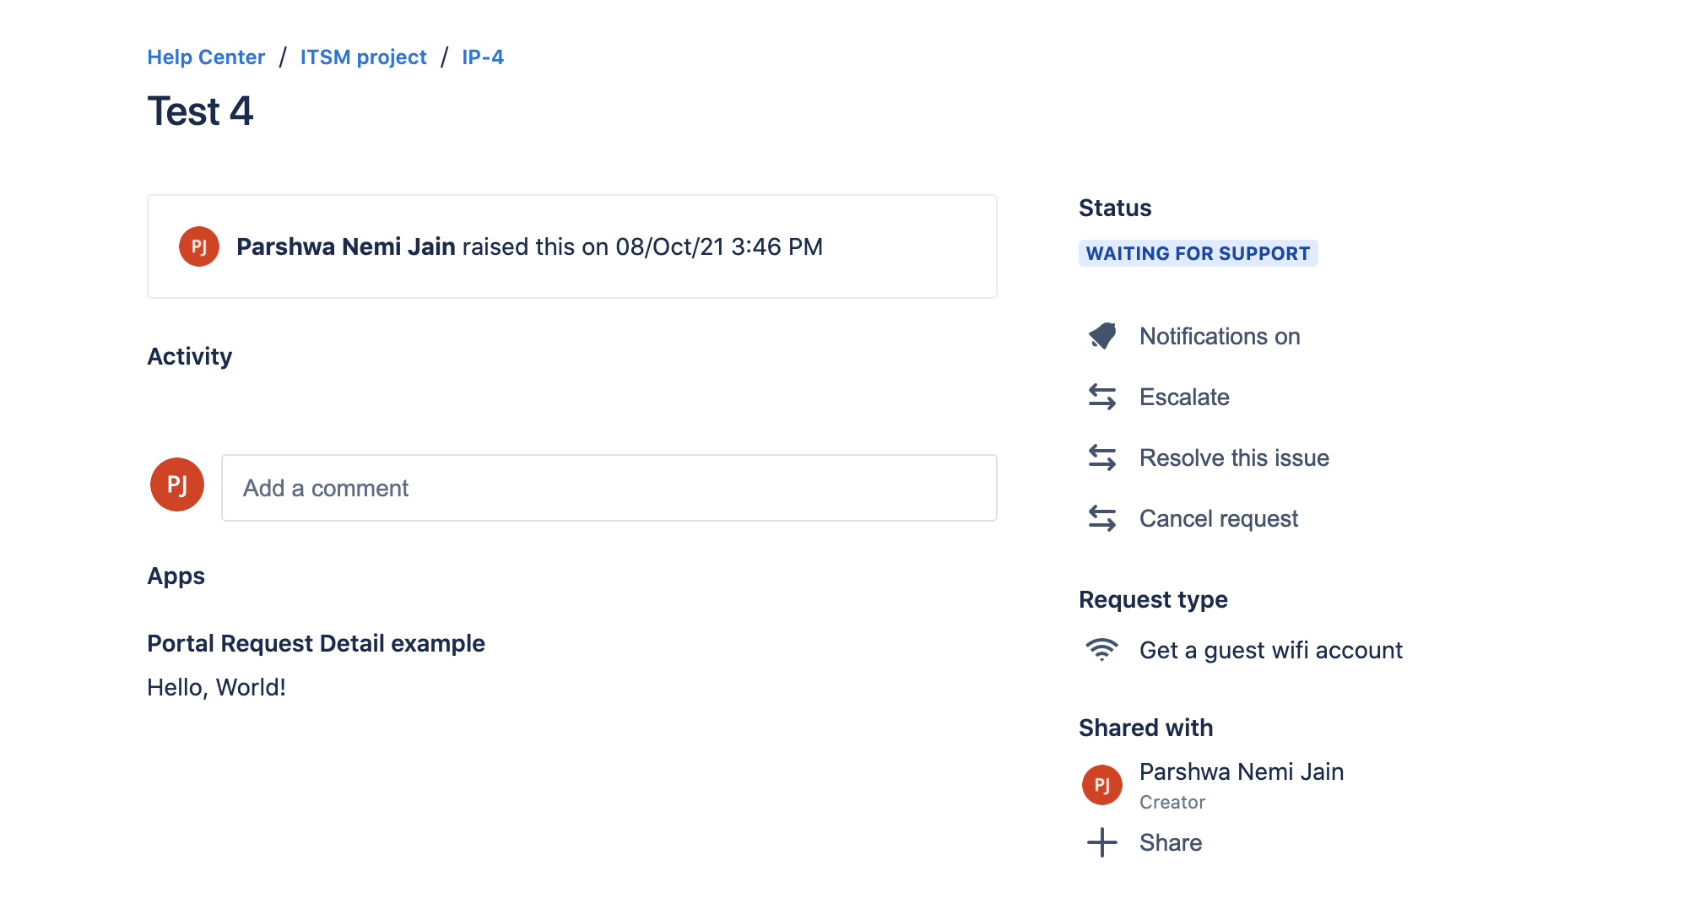
Task: Toggle Notifications on text
Action: [x=1220, y=336]
